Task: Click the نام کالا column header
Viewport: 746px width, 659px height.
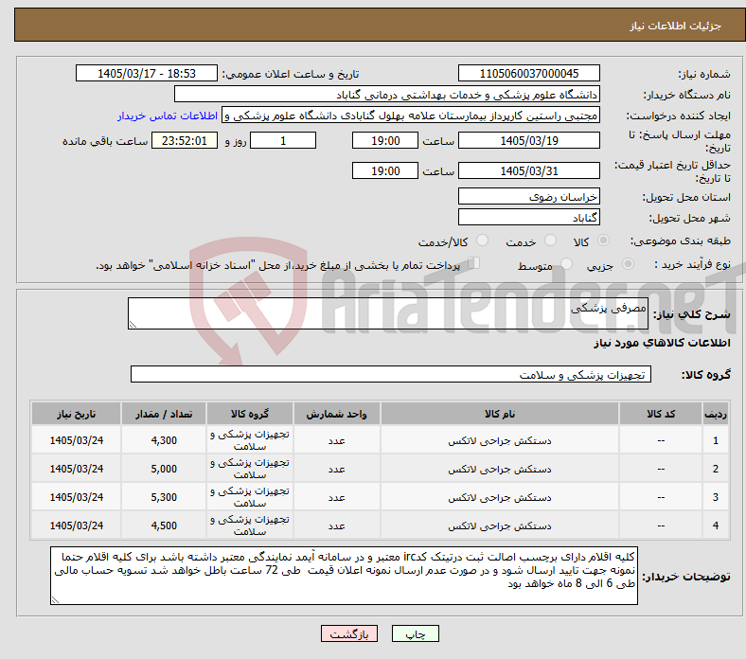Action: point(500,414)
